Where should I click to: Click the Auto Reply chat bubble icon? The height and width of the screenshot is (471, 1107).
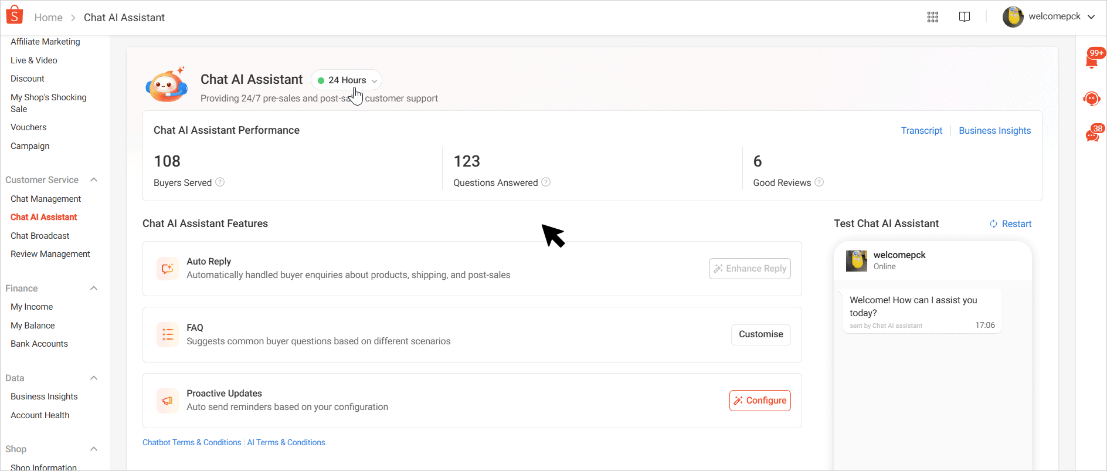coord(168,268)
